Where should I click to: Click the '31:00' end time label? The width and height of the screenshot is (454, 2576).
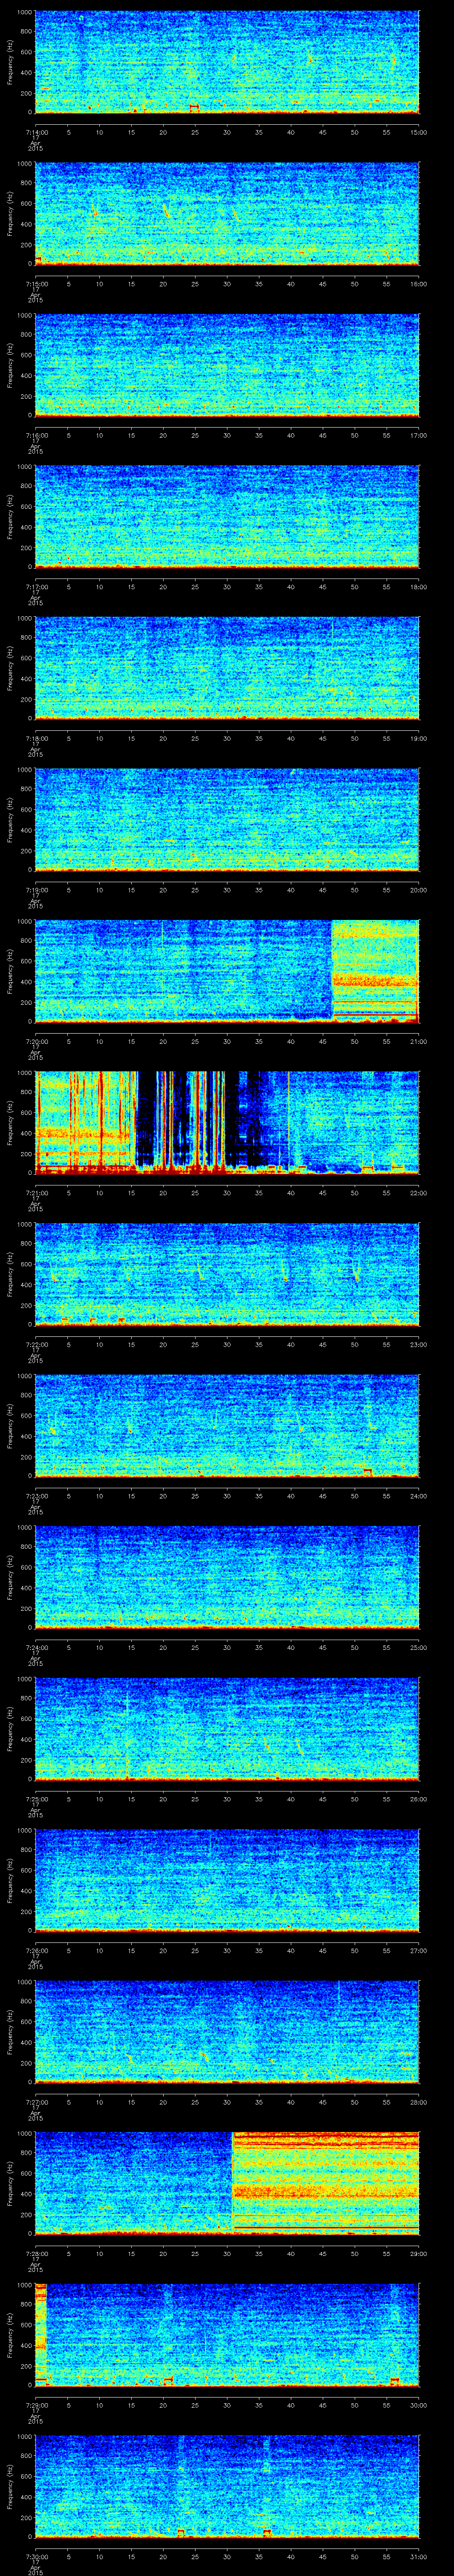coord(418,2555)
